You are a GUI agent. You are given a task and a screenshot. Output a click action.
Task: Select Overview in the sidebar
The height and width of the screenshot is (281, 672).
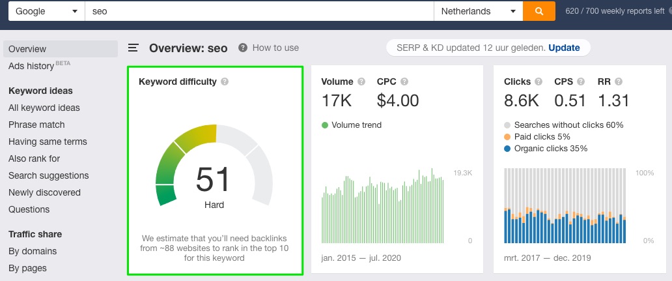coord(61,49)
